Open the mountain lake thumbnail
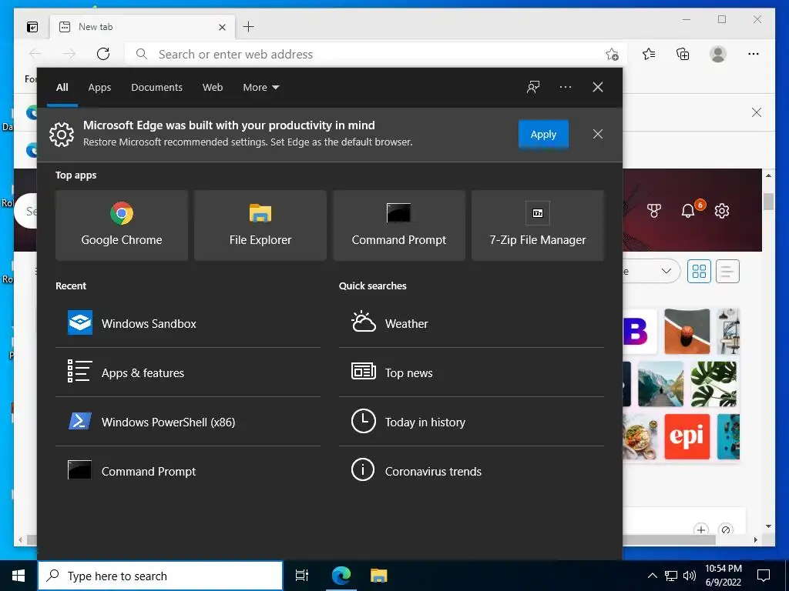 click(x=660, y=384)
